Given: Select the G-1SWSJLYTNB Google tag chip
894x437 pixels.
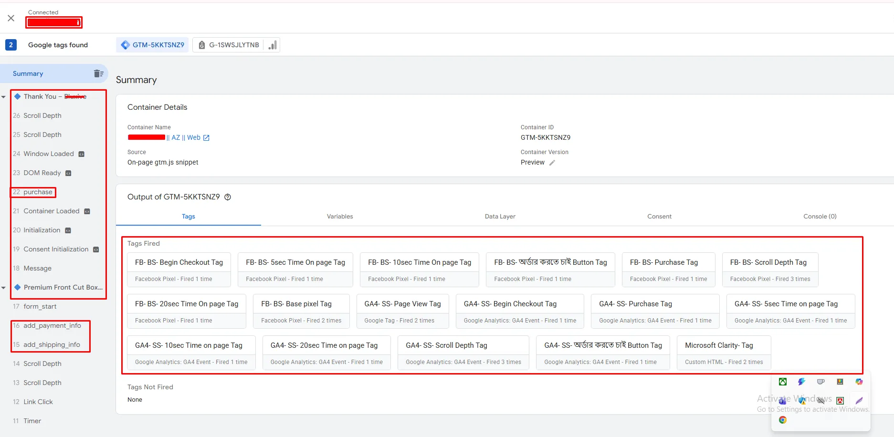Looking at the screenshot, I should coord(229,45).
